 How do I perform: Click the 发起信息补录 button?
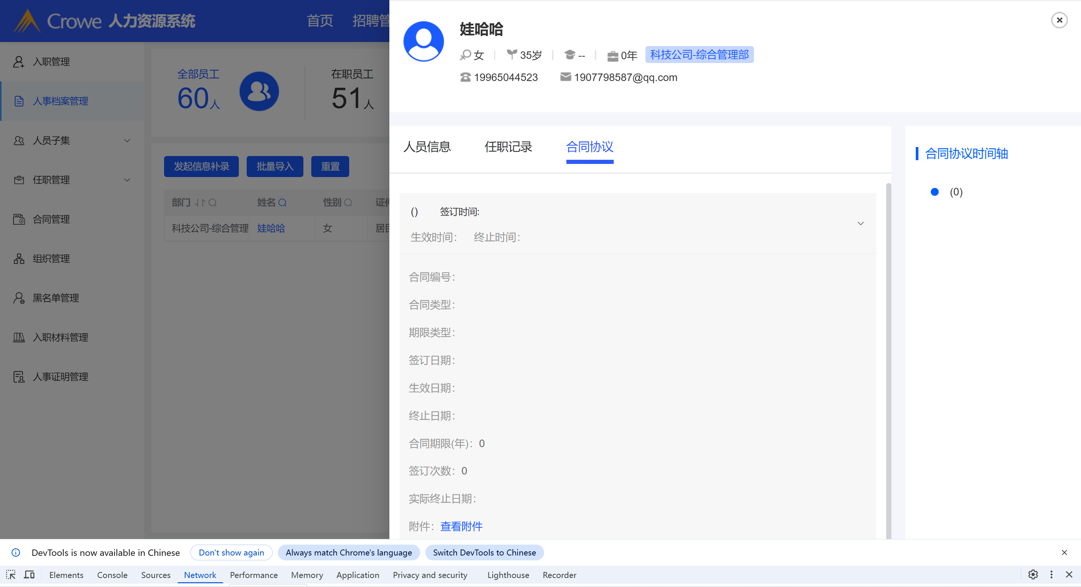click(201, 167)
